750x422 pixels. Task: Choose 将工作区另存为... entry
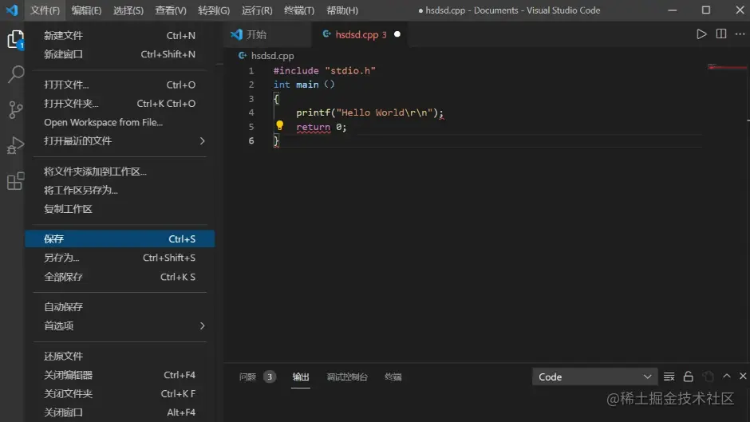click(120, 190)
